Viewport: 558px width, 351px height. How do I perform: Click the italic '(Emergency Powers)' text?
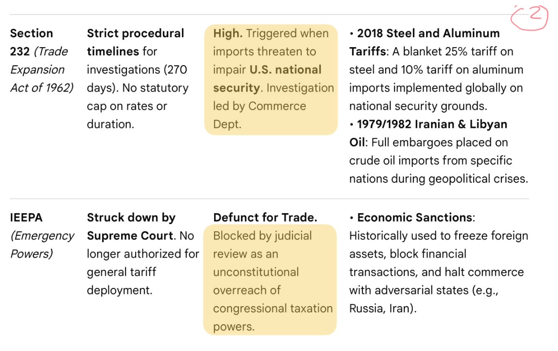[42, 245]
